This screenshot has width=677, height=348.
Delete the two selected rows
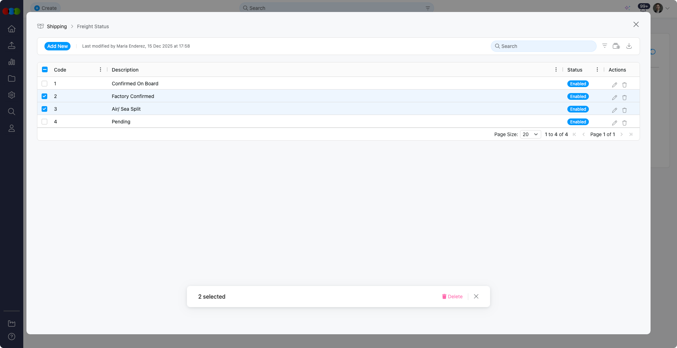[452, 297]
